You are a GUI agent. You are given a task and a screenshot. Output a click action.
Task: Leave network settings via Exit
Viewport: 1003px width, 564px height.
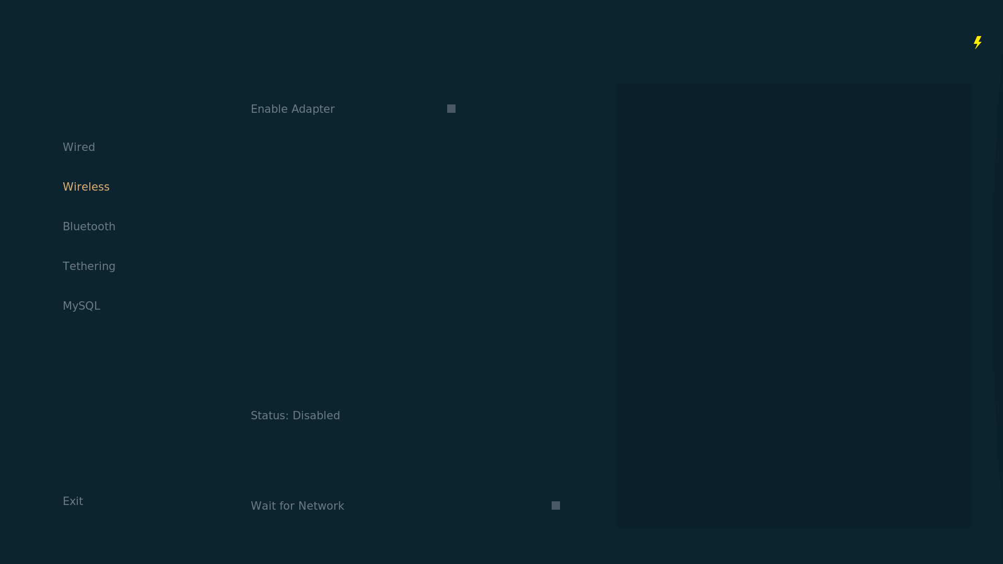coord(73,501)
